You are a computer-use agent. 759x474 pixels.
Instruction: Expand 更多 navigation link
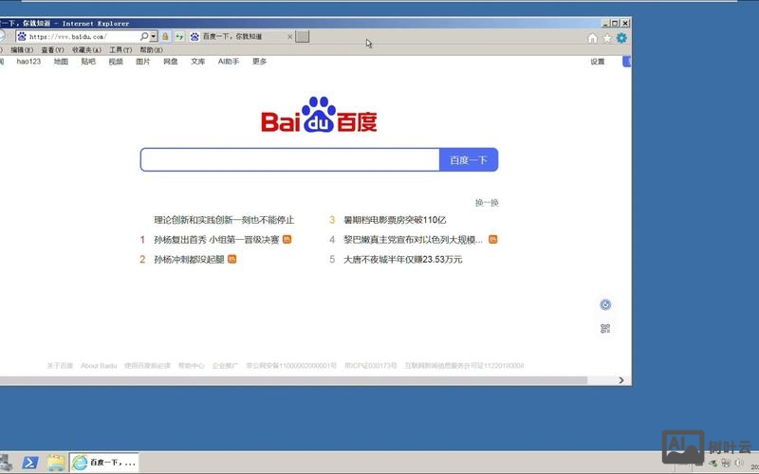tap(259, 62)
